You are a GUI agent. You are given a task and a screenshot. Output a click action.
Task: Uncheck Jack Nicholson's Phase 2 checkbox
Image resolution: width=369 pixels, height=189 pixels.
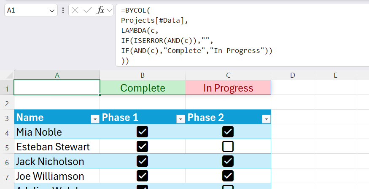[228, 161]
